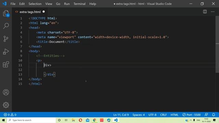Open Task View on taskbar
Image resolution: width=219 pixels, height=123 pixels.
pyautogui.click(x=66, y=120)
